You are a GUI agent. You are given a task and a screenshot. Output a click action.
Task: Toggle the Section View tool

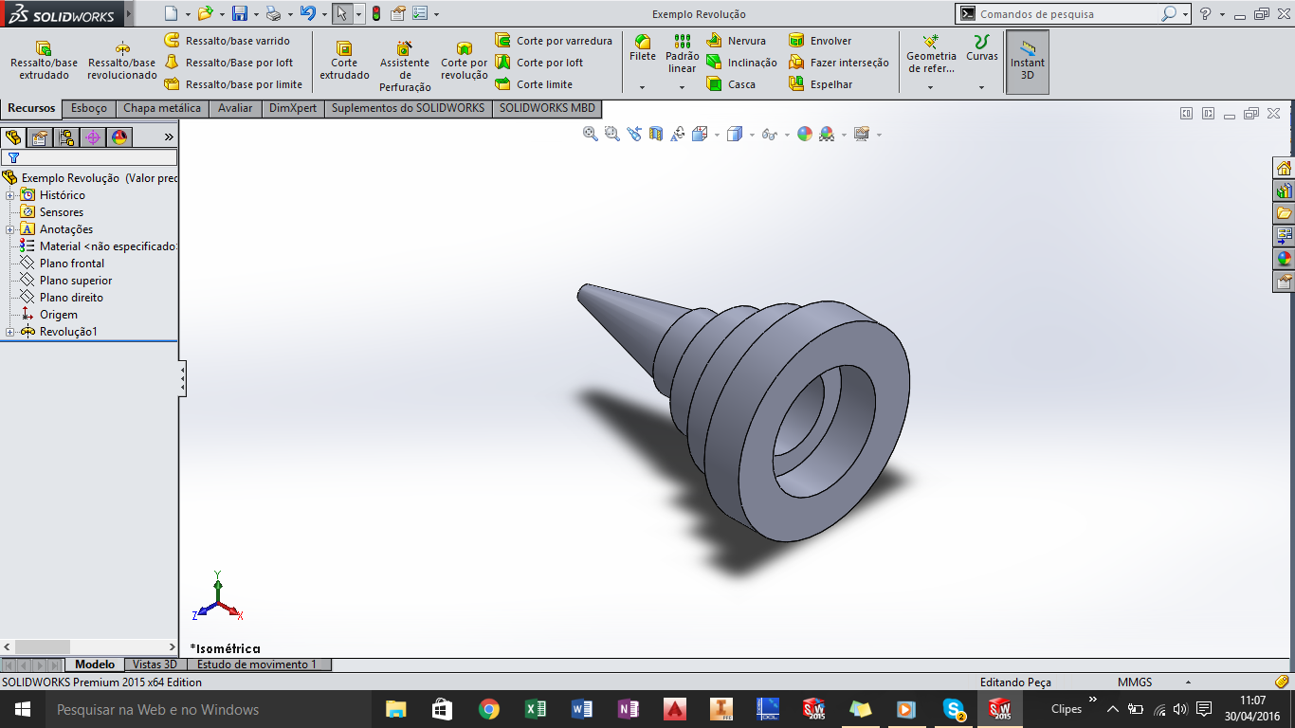pos(656,135)
